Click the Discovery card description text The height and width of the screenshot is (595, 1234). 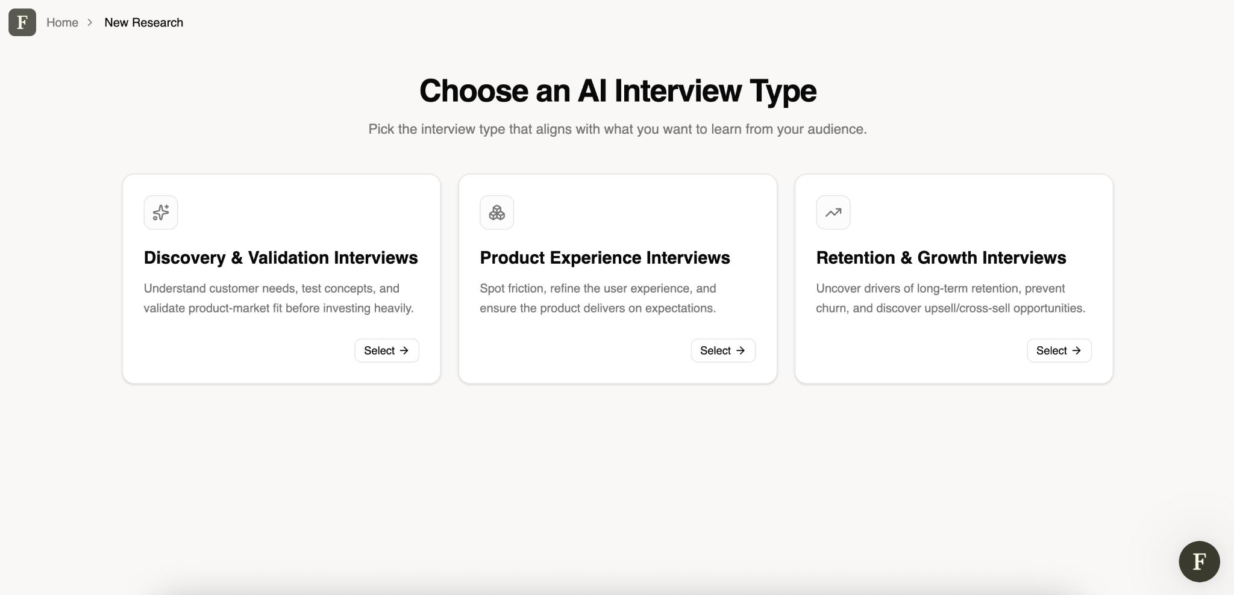278,298
